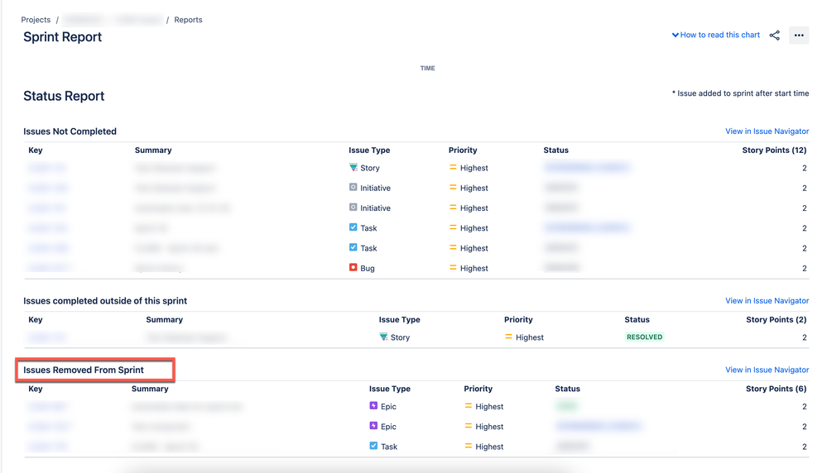Click the Bug issue type label
The width and height of the screenshot is (827, 473).
tap(368, 268)
